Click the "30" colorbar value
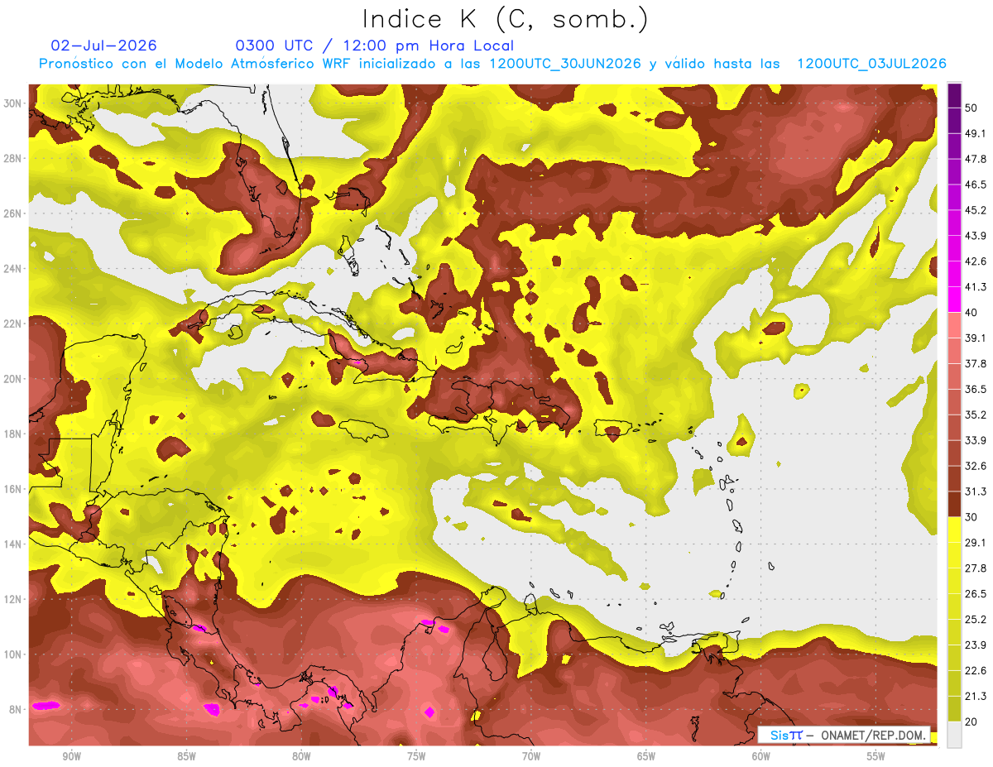The height and width of the screenshot is (767, 993). (971, 517)
